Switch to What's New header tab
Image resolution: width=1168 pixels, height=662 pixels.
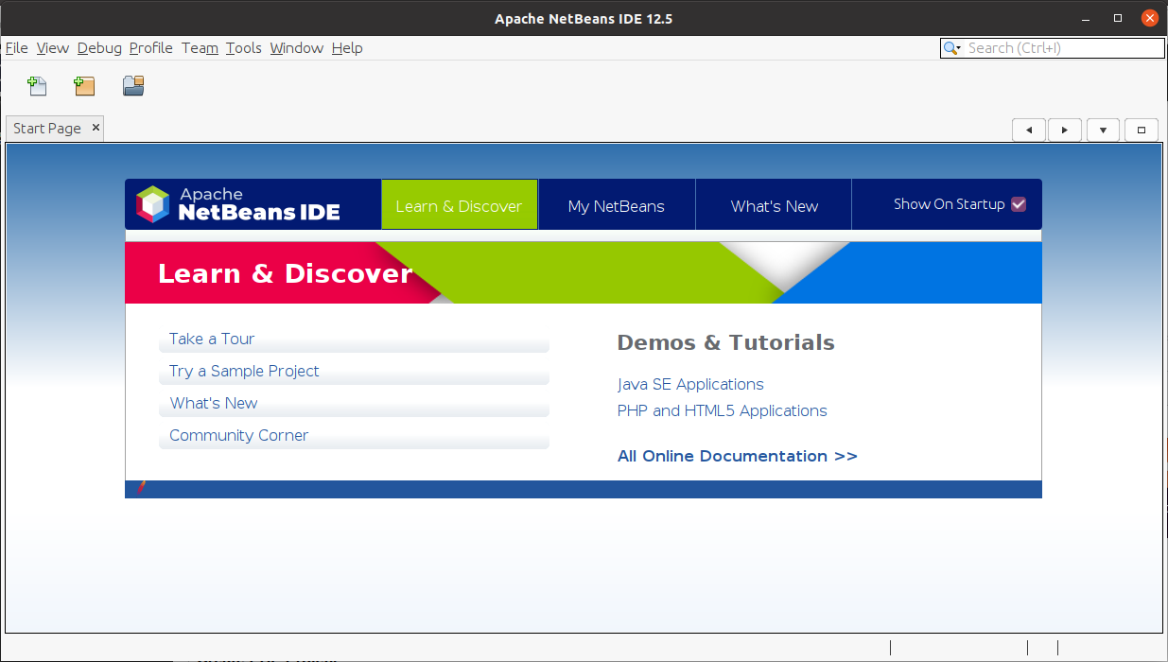774,205
